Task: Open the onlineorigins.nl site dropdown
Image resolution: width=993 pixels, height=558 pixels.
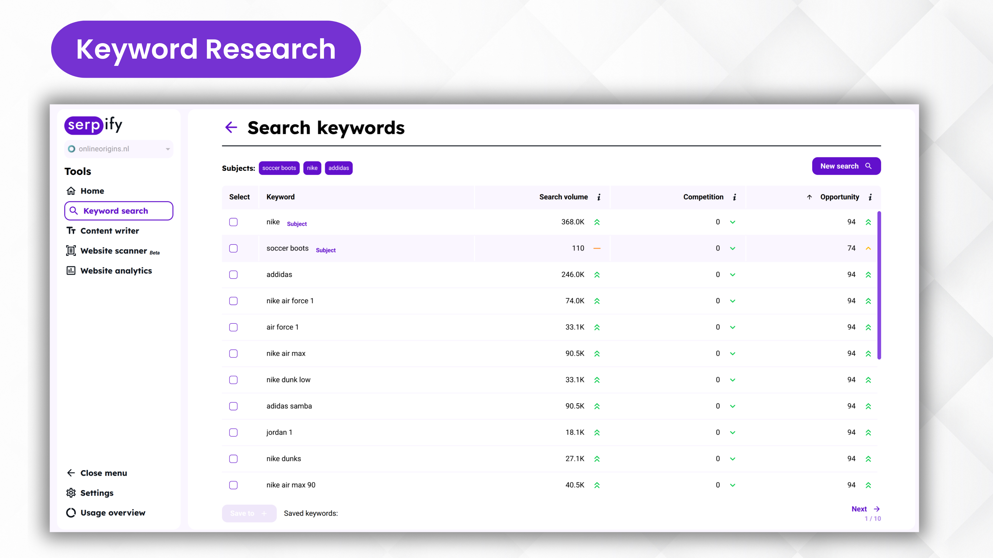Action: point(119,149)
